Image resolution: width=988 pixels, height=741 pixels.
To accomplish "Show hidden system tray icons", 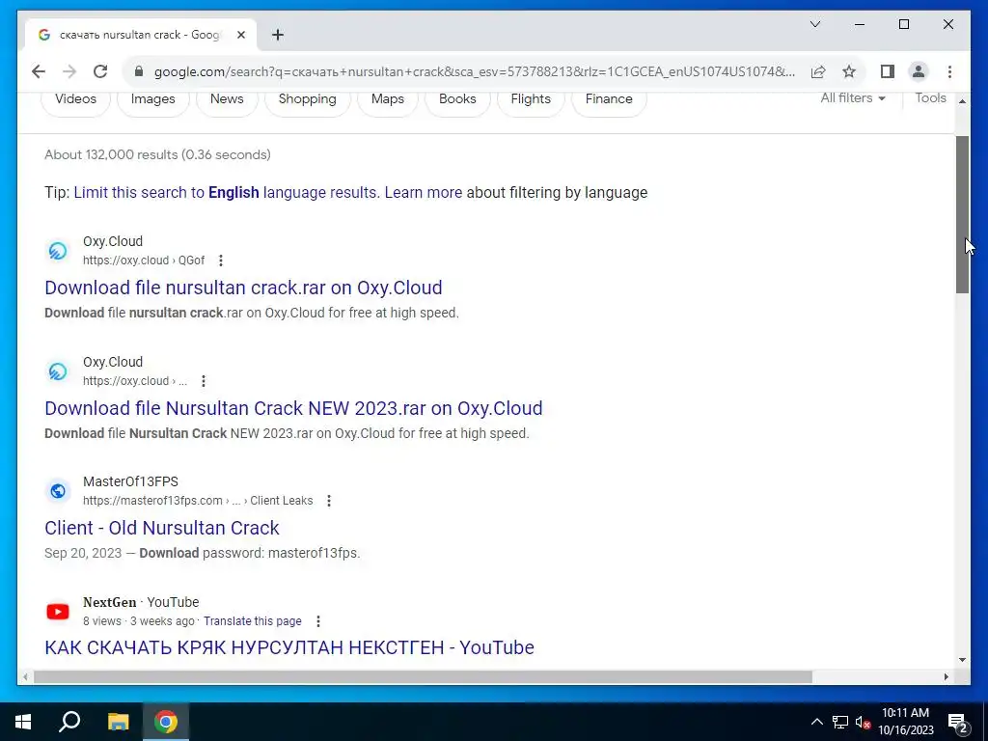I will [x=816, y=722].
